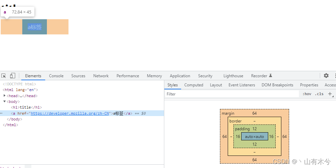Image resolution: width=336 pixels, height=168 pixels.
Task: Open the Security tab
Action: 205,76
